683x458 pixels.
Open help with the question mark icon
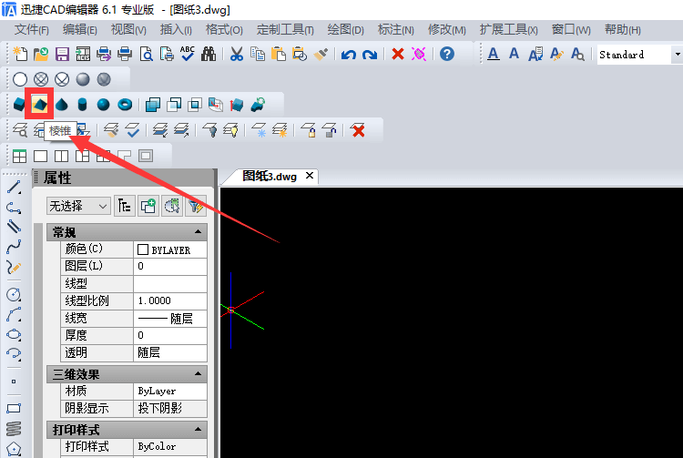(446, 55)
